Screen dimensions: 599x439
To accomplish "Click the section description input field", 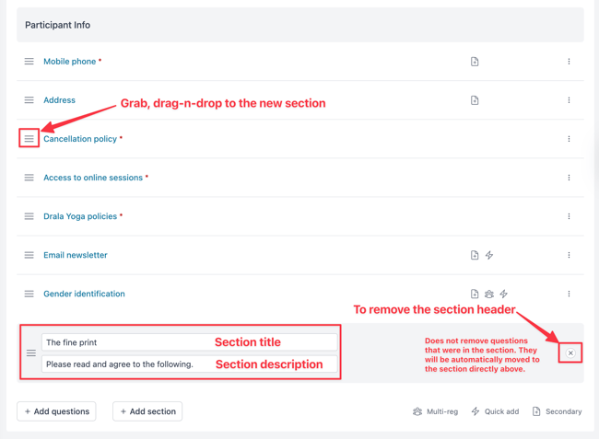I will coord(190,364).
